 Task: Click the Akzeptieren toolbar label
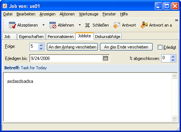click(x=28, y=25)
